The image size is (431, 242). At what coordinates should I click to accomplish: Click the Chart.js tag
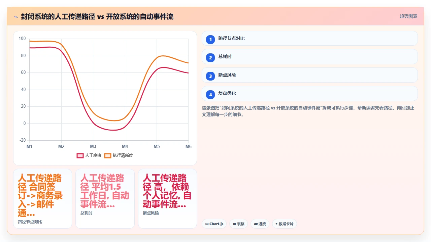[x=214, y=224]
